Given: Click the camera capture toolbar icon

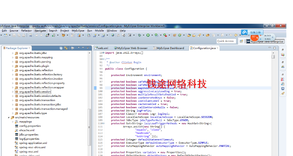Looking at the screenshot, I should [130, 35].
